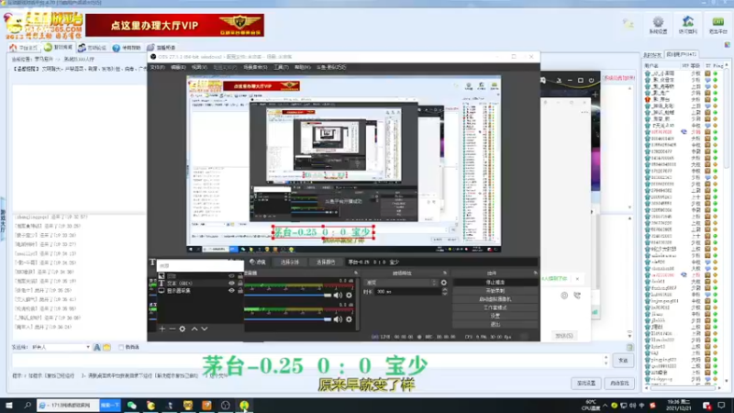Click yellow icon beside font A button
The height and width of the screenshot is (413, 734).
[x=106, y=348]
